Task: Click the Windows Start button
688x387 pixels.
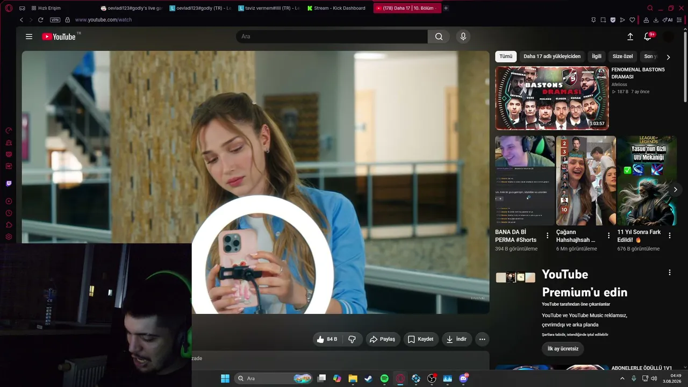Action: (225, 378)
